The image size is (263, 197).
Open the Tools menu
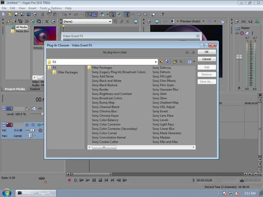tap(43, 8)
